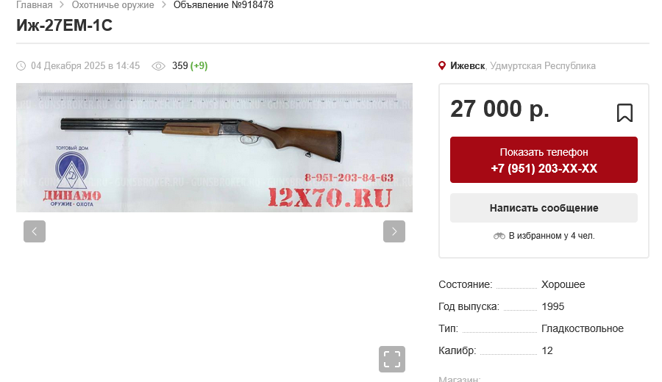Image resolution: width=662 pixels, height=382 pixels.
Task: Click the Написать сообщение button
Action: [544, 208]
